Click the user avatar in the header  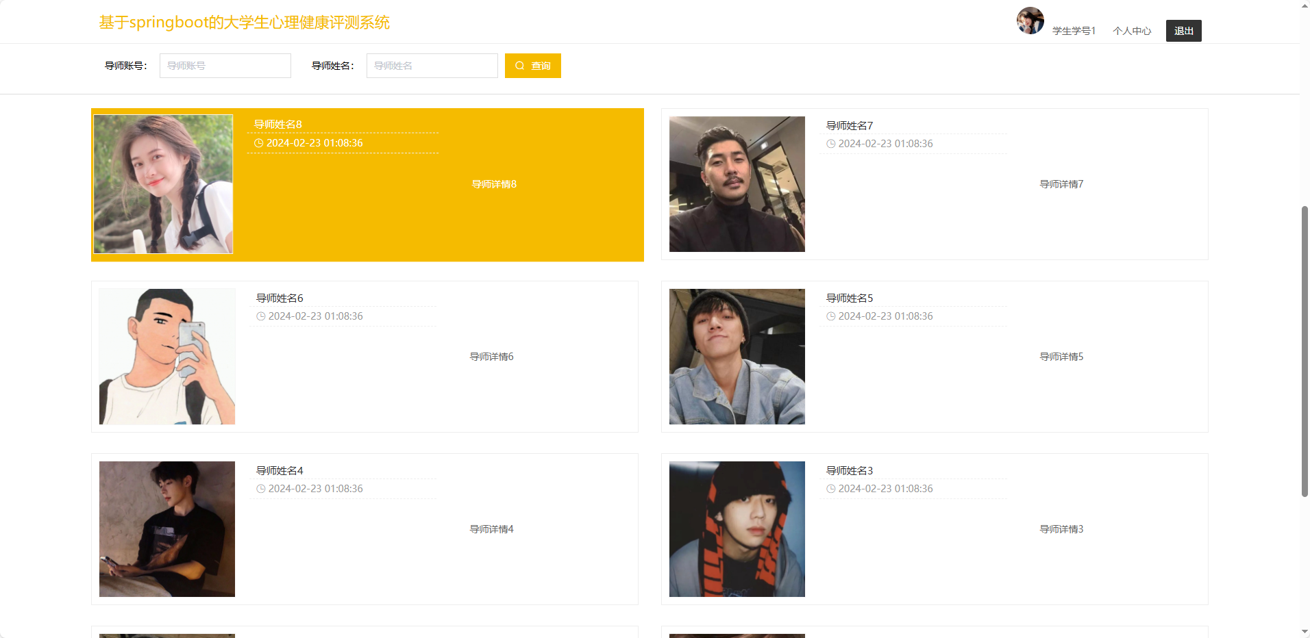1030,21
